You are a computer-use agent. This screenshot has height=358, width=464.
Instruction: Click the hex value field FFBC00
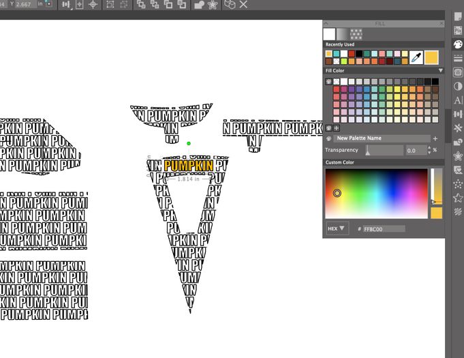[384, 229]
